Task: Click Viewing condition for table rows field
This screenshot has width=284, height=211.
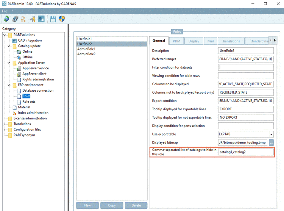Action: [x=246, y=76]
